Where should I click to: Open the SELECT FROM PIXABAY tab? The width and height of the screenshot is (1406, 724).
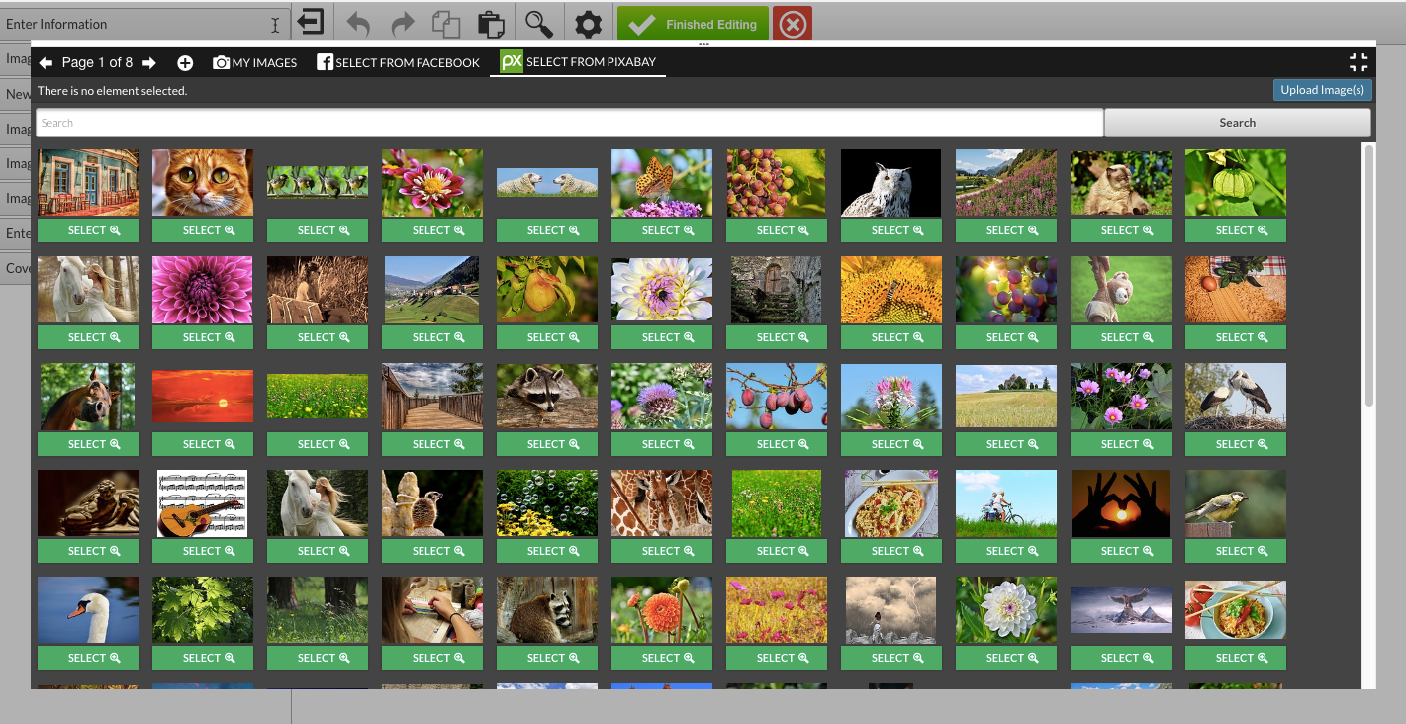click(x=578, y=61)
